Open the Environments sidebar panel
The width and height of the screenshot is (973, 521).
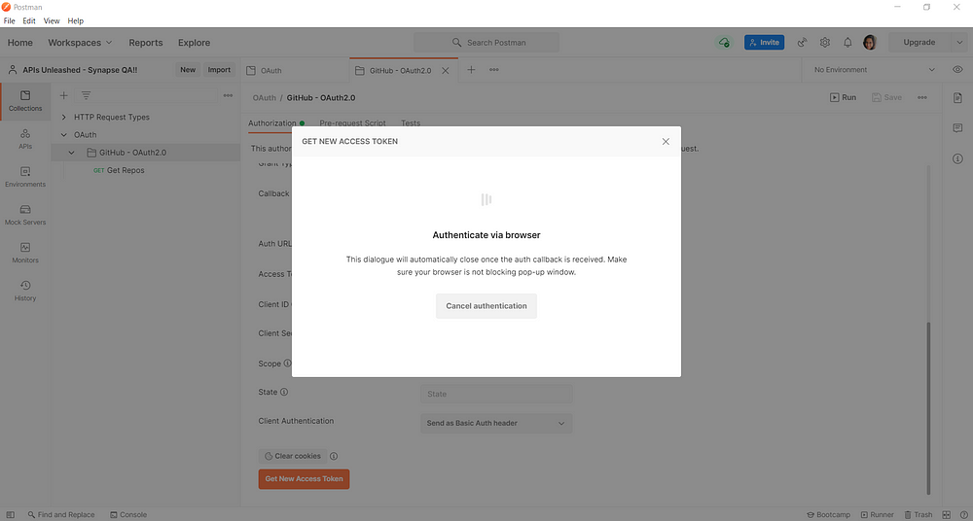coord(25,176)
